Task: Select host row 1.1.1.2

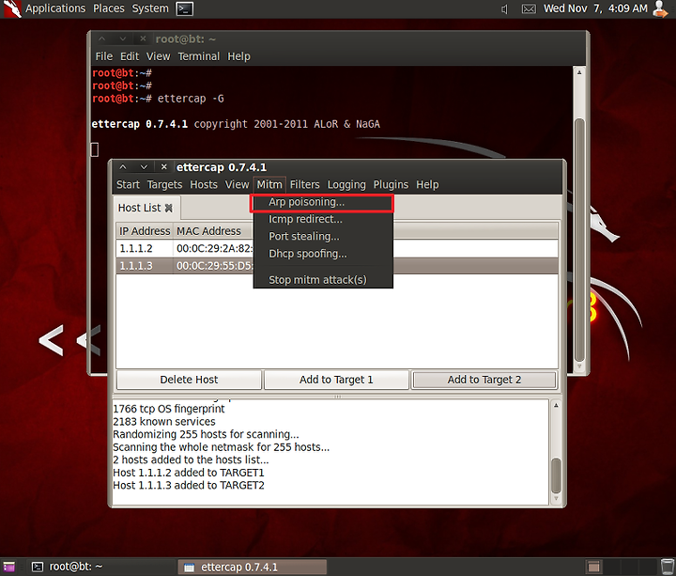Action: pyautogui.click(x=337, y=248)
